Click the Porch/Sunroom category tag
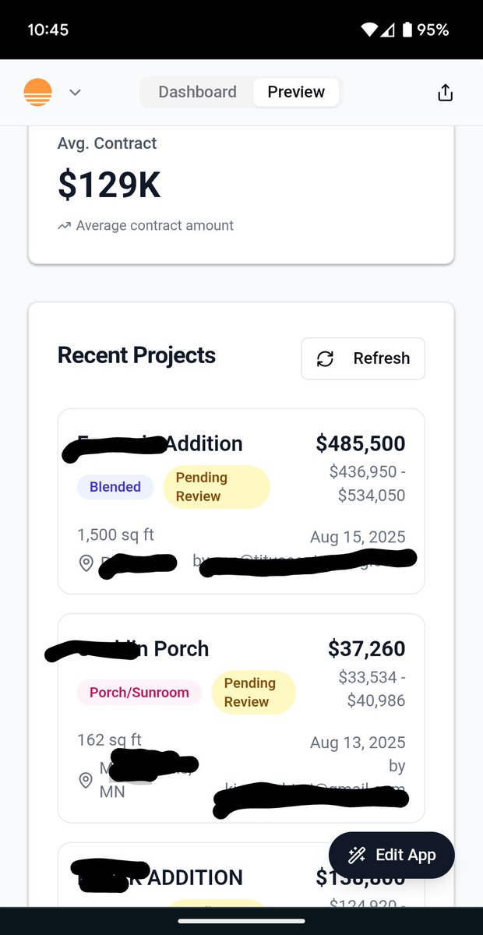This screenshot has height=935, width=483. pyautogui.click(x=139, y=692)
